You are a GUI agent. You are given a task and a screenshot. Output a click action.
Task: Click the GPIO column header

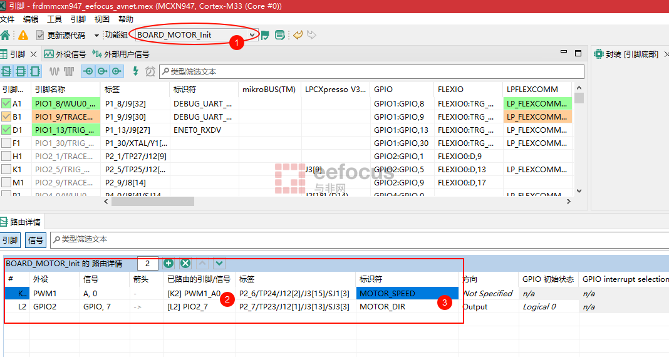click(x=402, y=89)
